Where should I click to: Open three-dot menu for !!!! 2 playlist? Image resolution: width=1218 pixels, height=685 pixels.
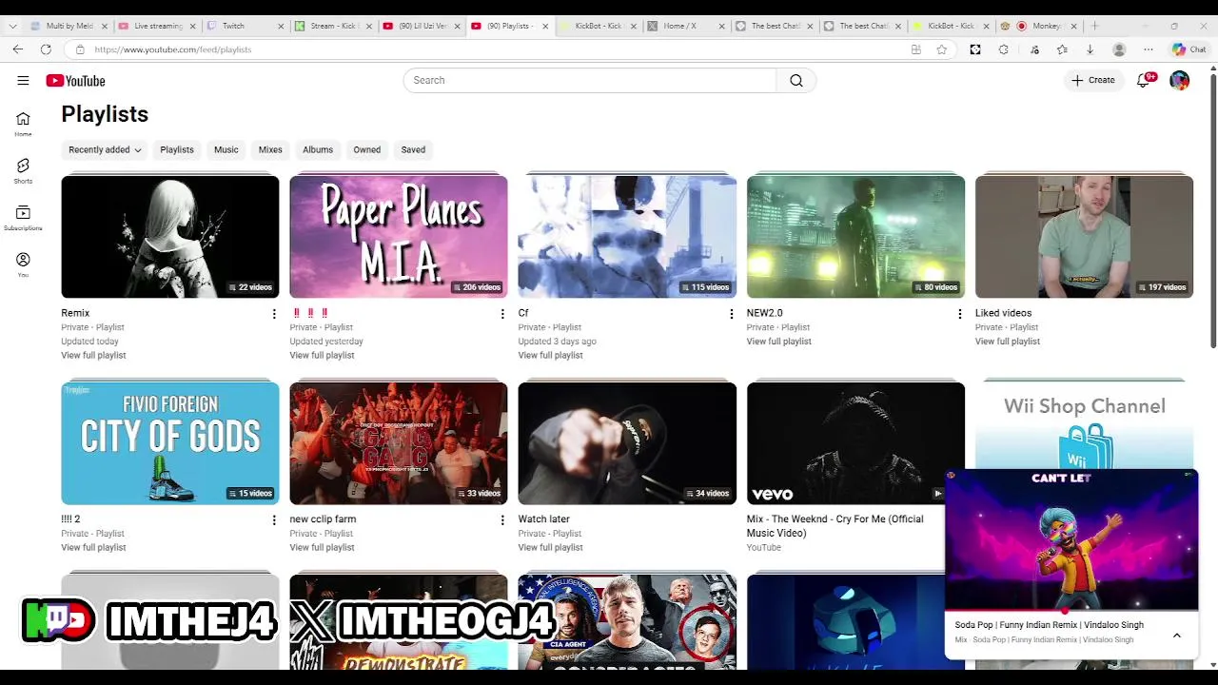click(274, 520)
